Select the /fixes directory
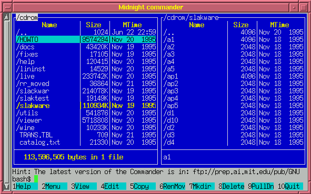Viewport: 311px width, 194px height. (x=86, y=54)
